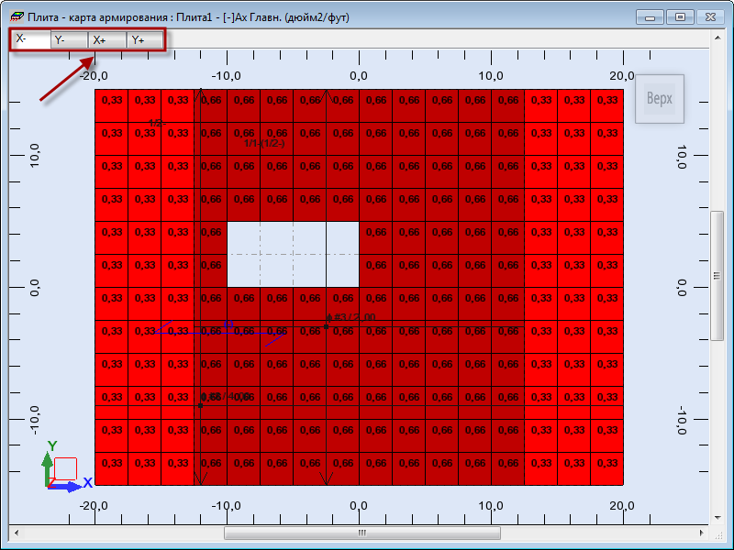Click the vertical scrollbar thumb

(x=717, y=276)
